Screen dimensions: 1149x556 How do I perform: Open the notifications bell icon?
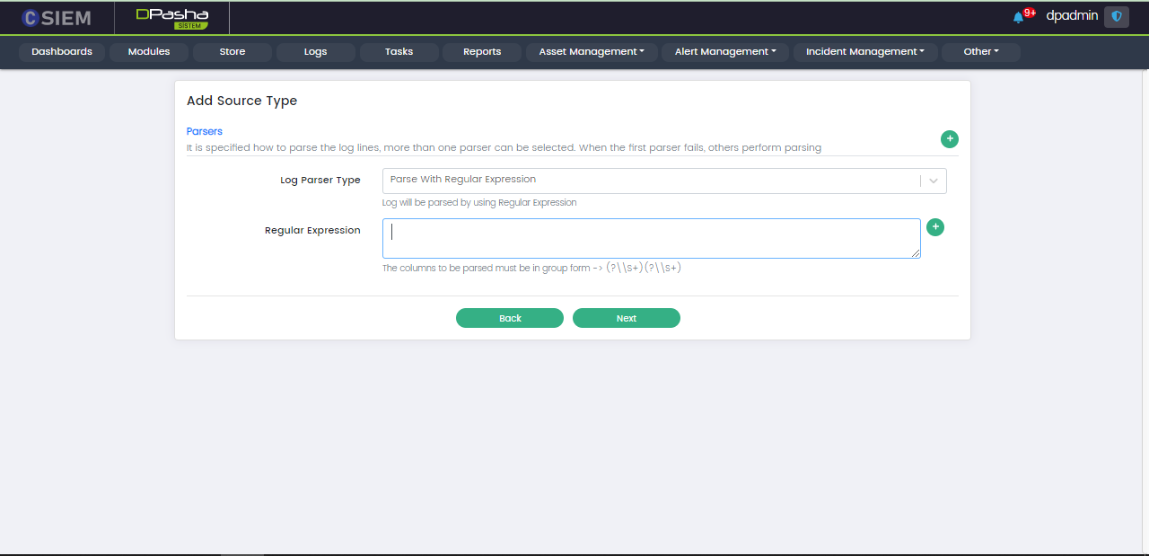tap(1018, 17)
